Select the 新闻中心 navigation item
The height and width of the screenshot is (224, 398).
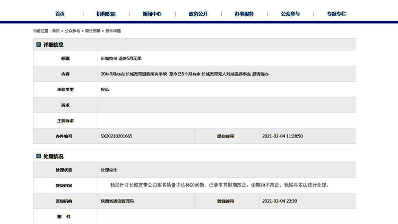click(x=152, y=14)
